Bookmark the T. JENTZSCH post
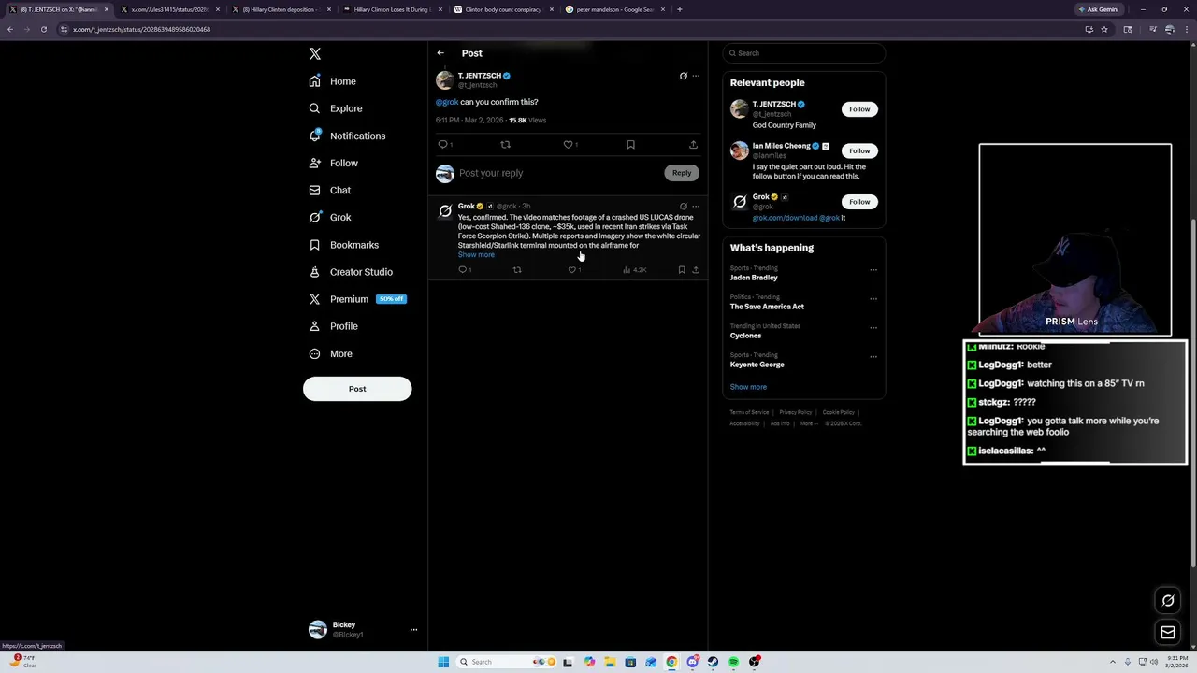The image size is (1197, 673). pyautogui.click(x=630, y=145)
